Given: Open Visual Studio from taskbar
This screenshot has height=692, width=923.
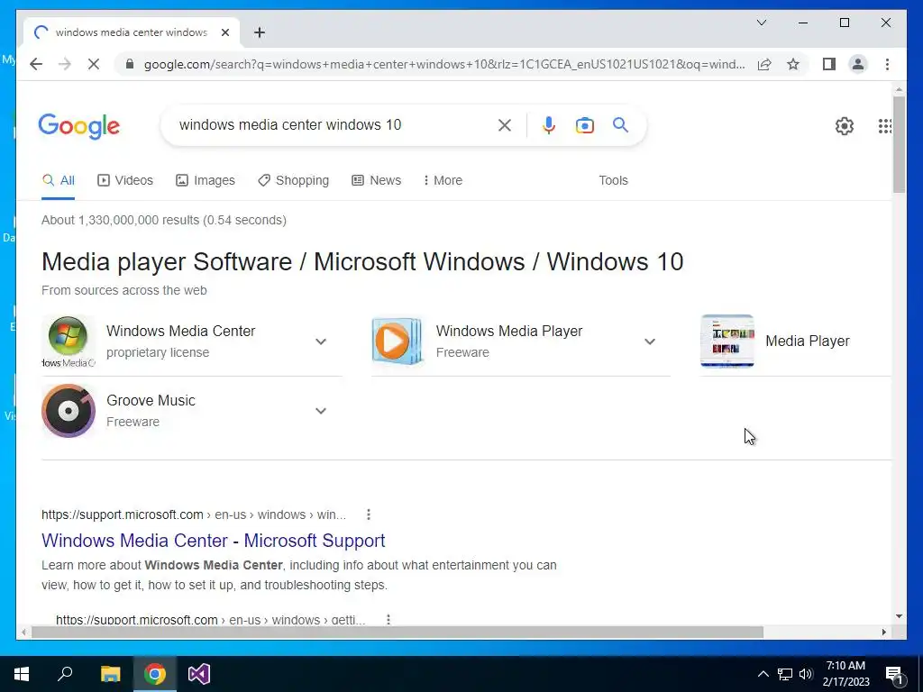Looking at the screenshot, I should pos(199,674).
